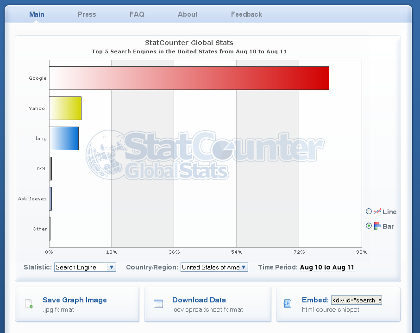Viewport: 420px width, 333px height.
Task: Click the 54% axis tick label
Action: click(237, 252)
